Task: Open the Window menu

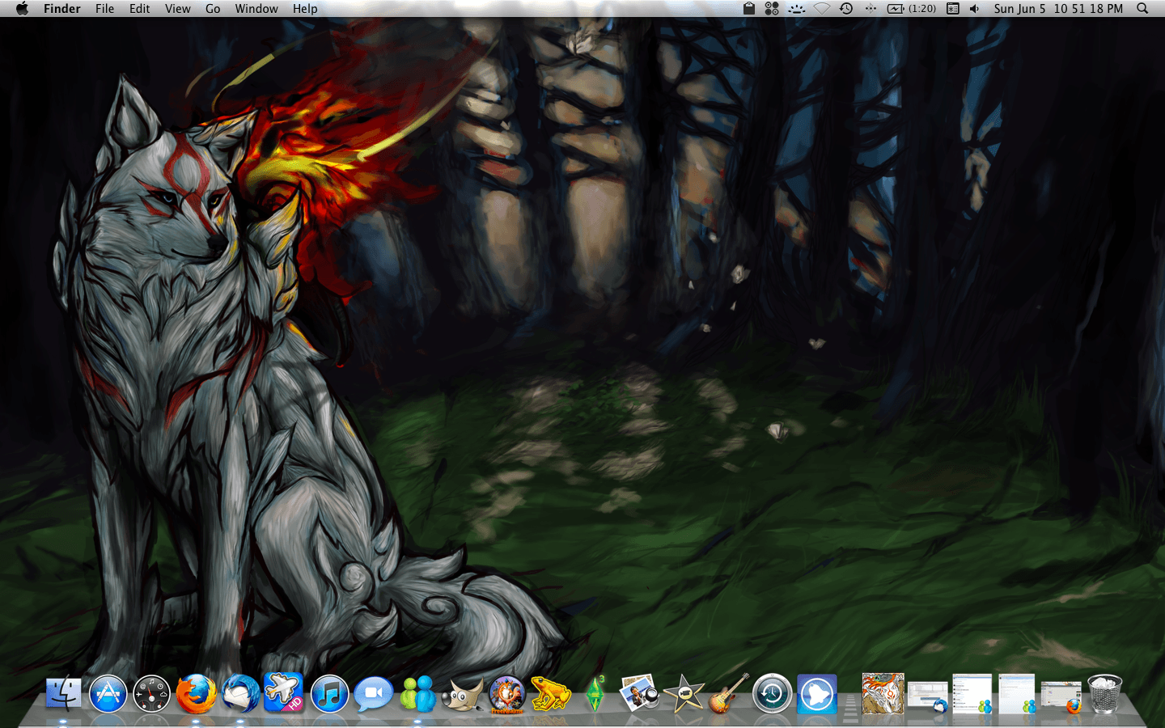Action: click(256, 9)
